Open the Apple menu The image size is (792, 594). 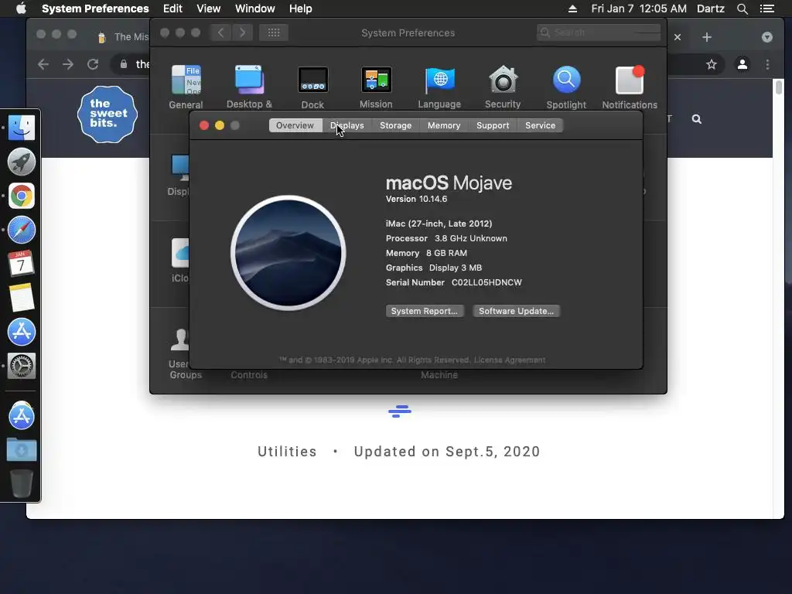[21, 9]
